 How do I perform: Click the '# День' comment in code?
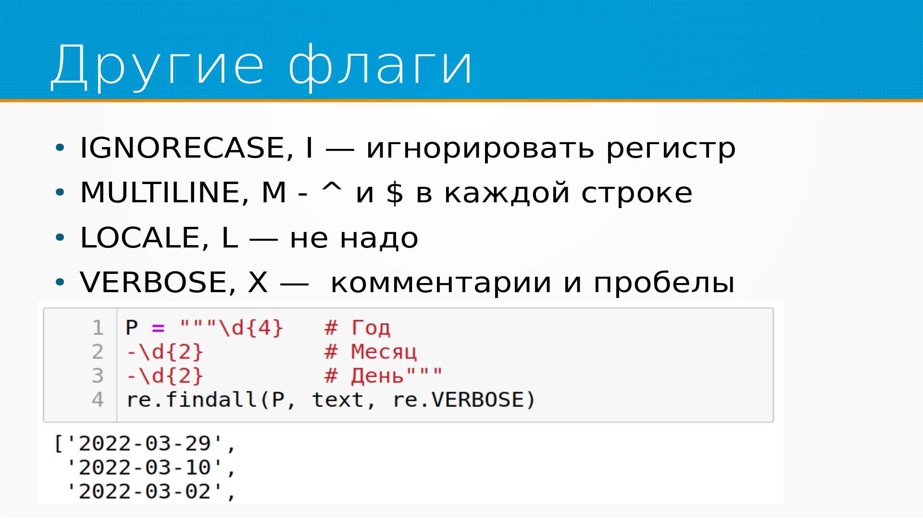(x=364, y=376)
